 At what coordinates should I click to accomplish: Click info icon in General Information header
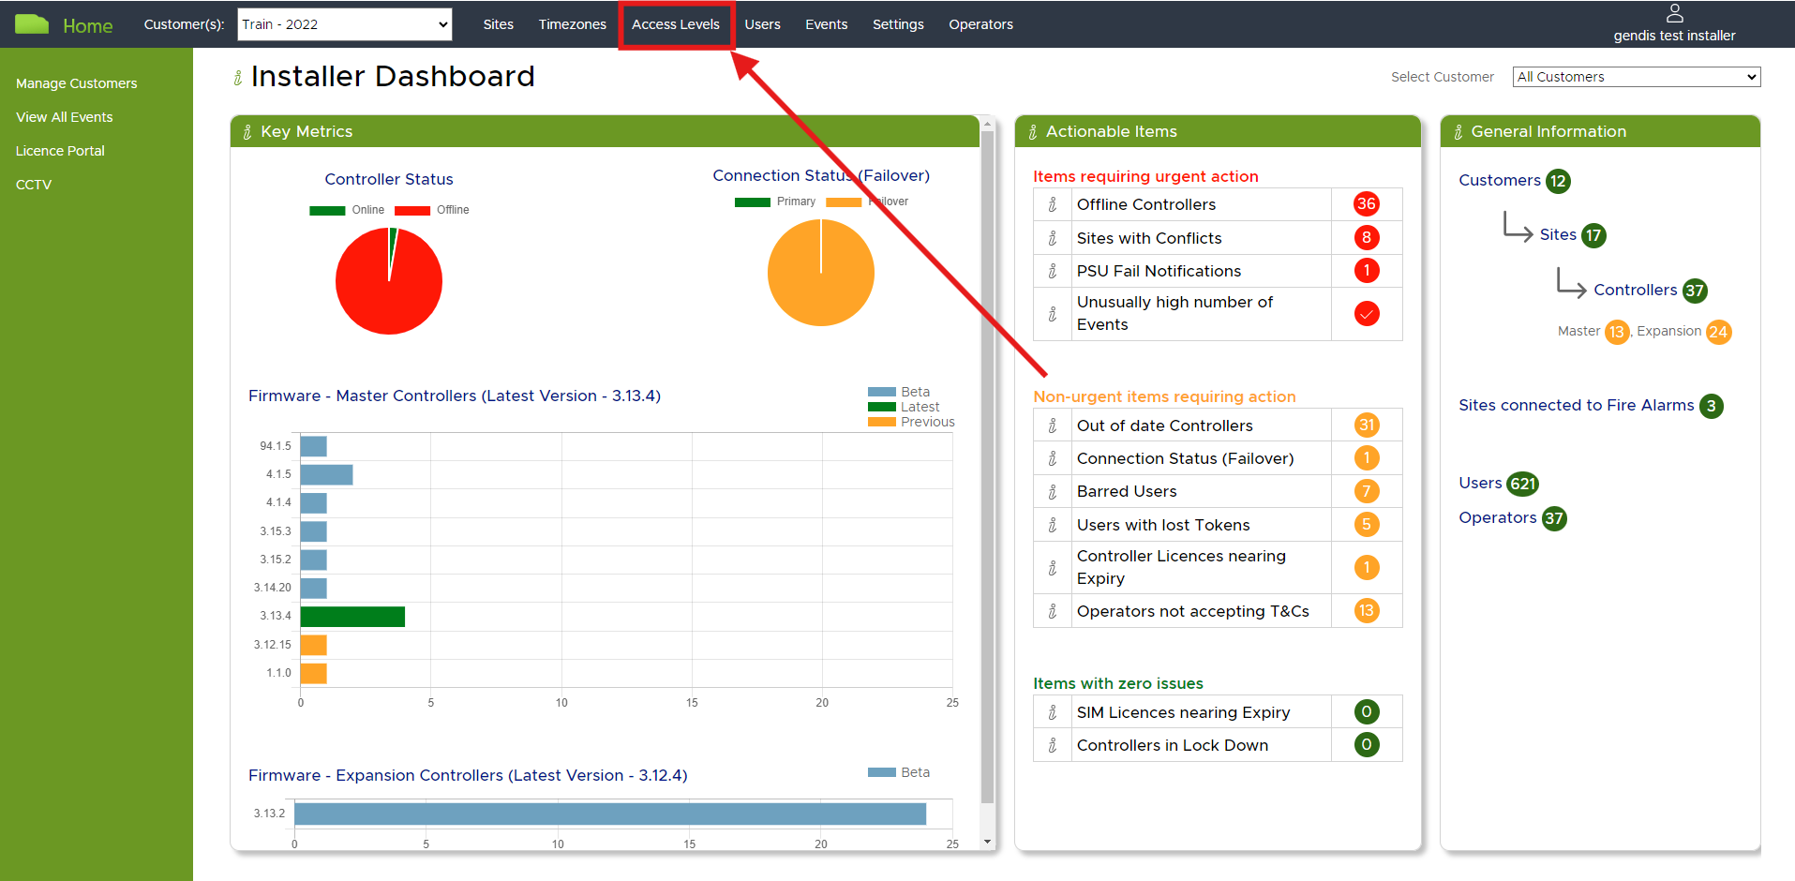pos(1458,132)
